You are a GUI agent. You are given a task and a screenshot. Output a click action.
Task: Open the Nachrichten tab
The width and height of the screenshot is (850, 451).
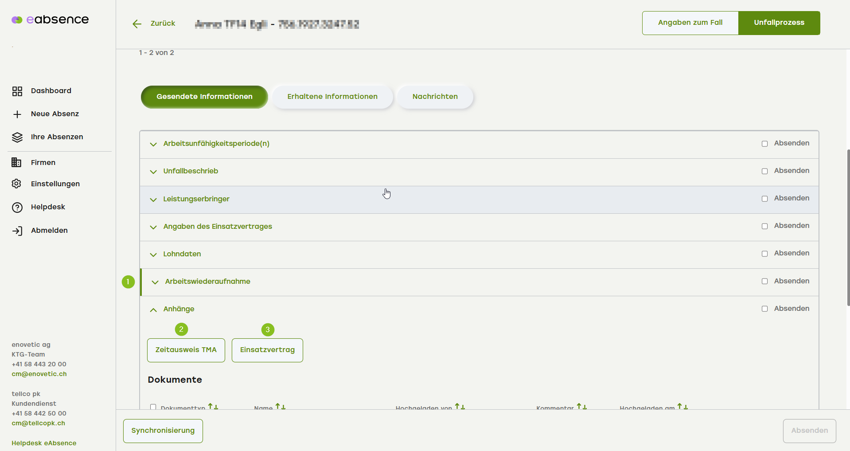(435, 97)
